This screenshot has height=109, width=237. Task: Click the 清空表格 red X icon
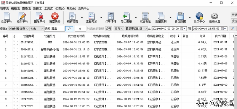coord(55,16)
